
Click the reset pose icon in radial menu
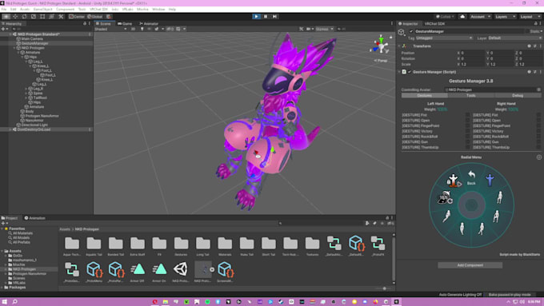[445, 197]
